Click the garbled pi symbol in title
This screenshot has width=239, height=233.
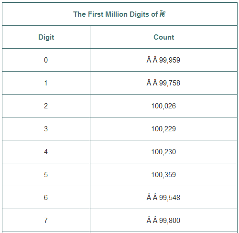tap(163, 14)
